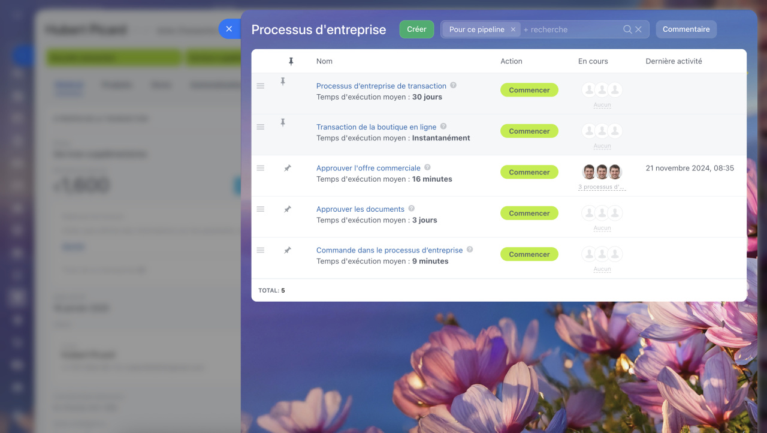The image size is (767, 433).
Task: Show help for Approuver l'offre commerciale
Action: pos(427,167)
